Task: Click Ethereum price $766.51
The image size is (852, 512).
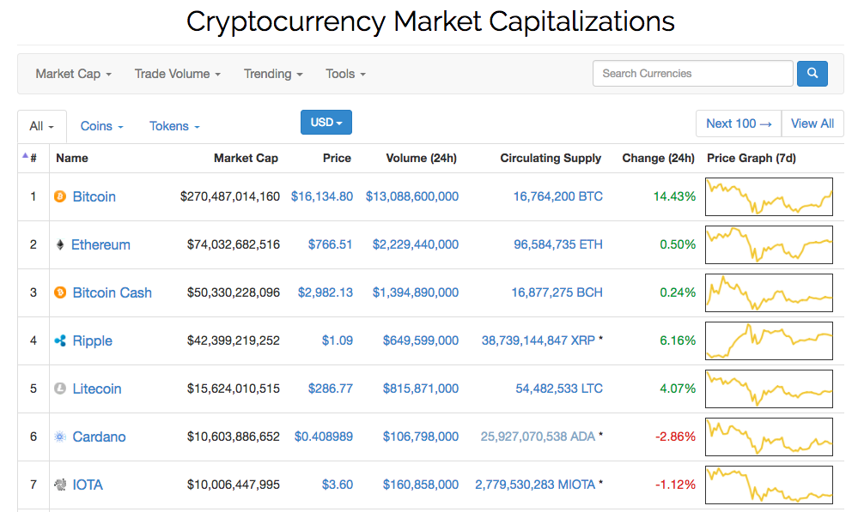Action: point(331,244)
